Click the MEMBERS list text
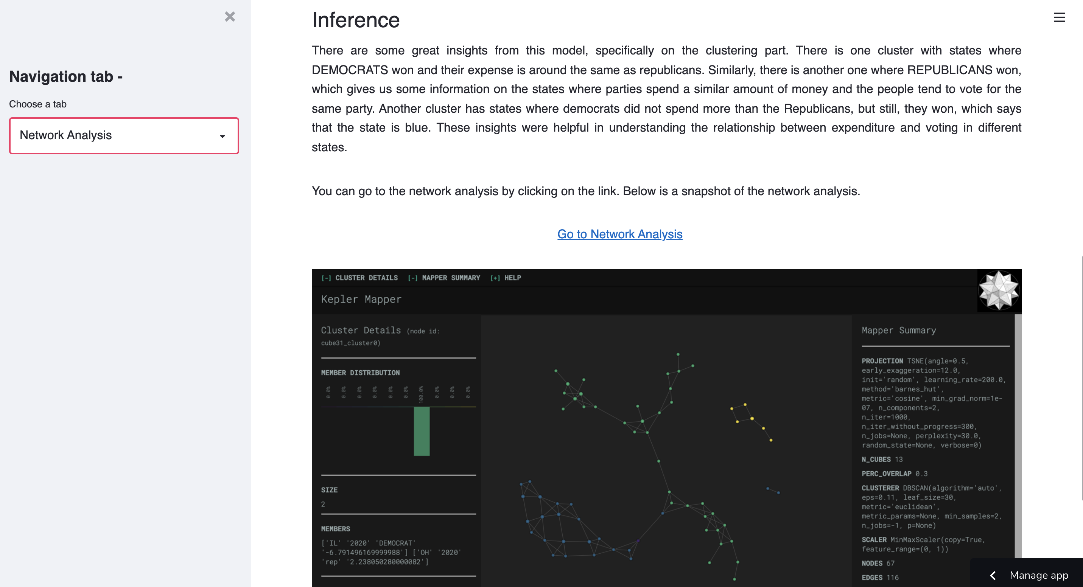This screenshot has height=587, width=1083. tap(391, 552)
